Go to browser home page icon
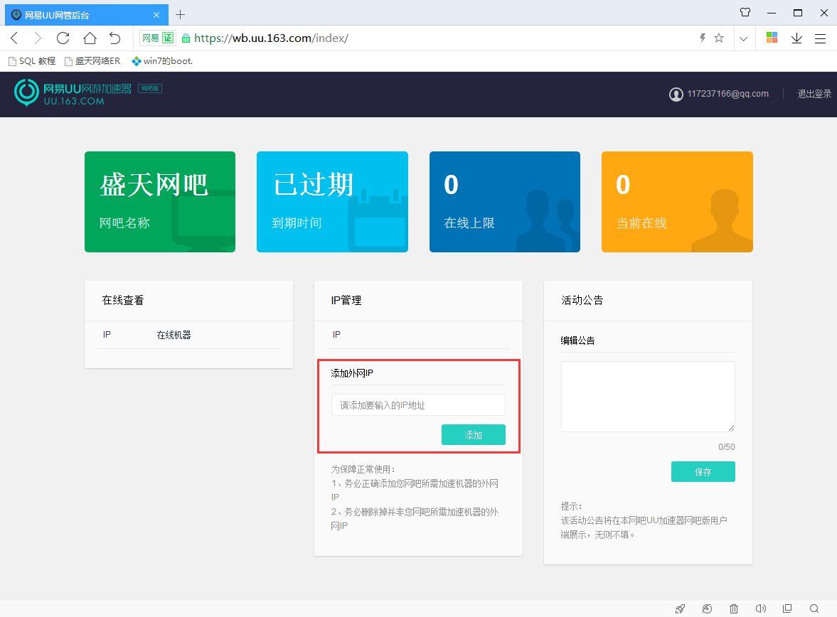Screen dimensions: 837x617 (90, 38)
